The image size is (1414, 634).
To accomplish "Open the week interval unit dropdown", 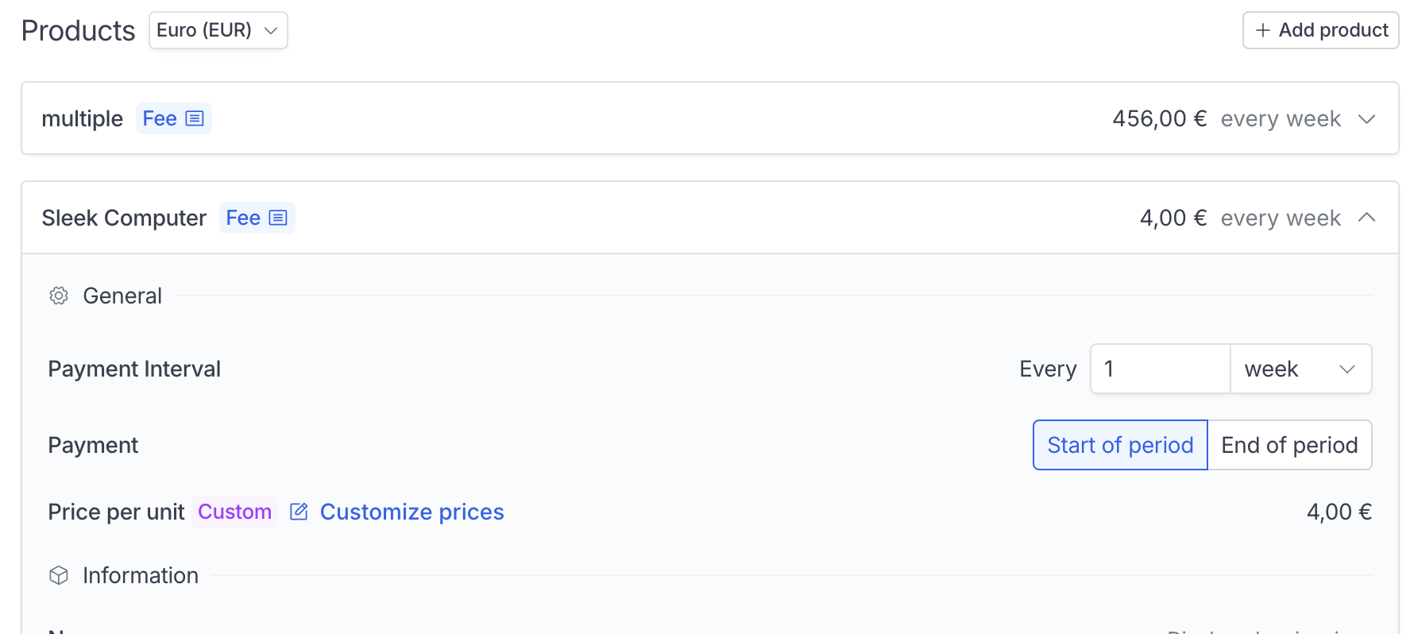I will pos(1300,369).
